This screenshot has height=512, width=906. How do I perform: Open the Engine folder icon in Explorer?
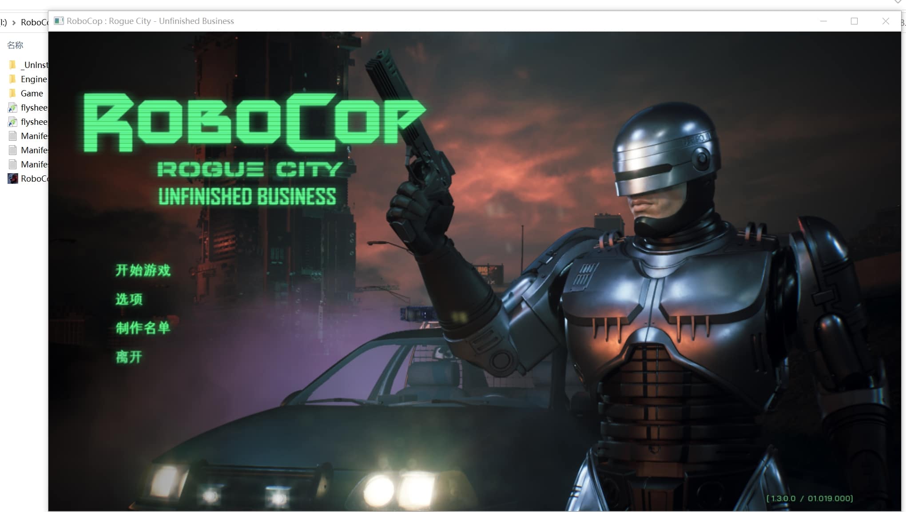coord(12,79)
